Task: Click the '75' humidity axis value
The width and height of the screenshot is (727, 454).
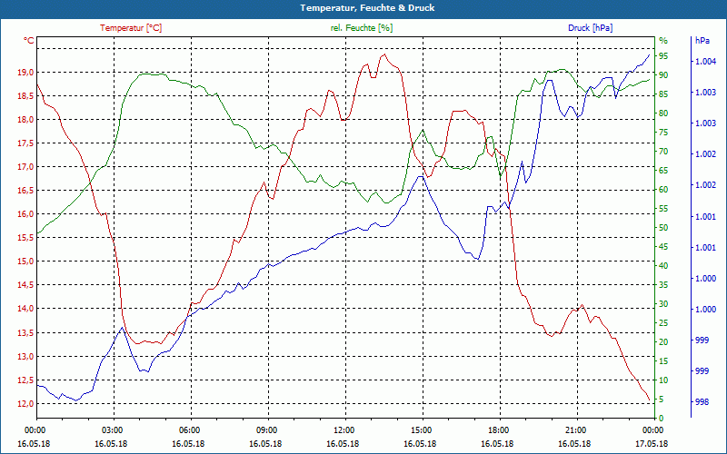Action: coord(663,133)
